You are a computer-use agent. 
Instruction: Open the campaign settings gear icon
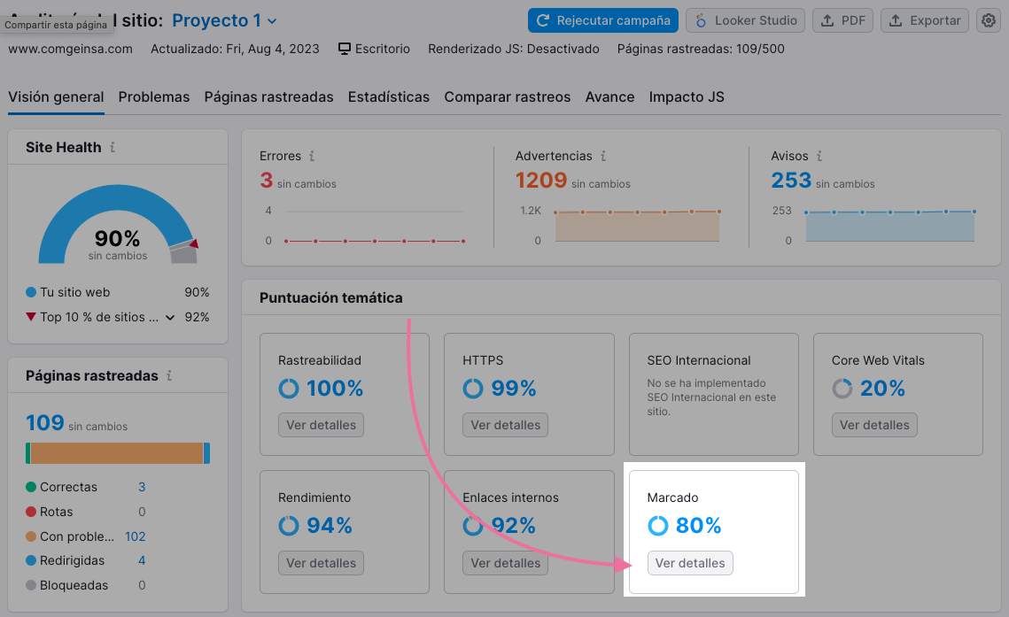pyautogui.click(x=989, y=19)
